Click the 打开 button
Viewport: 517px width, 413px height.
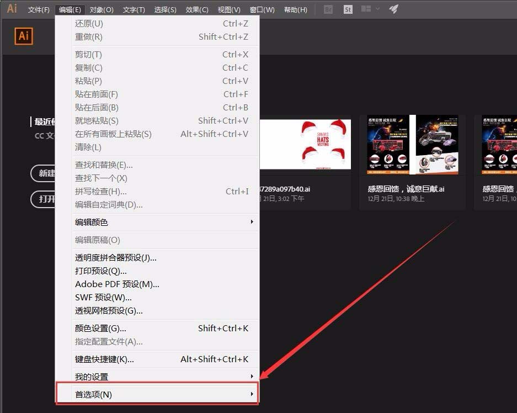tap(43, 199)
